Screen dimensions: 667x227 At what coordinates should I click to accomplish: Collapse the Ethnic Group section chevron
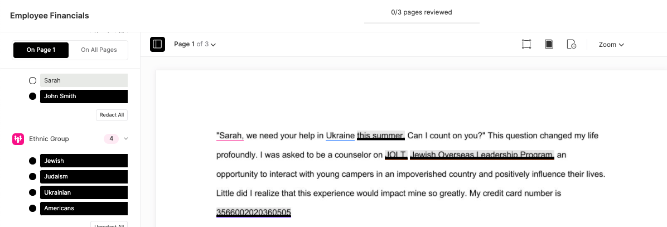(126, 138)
